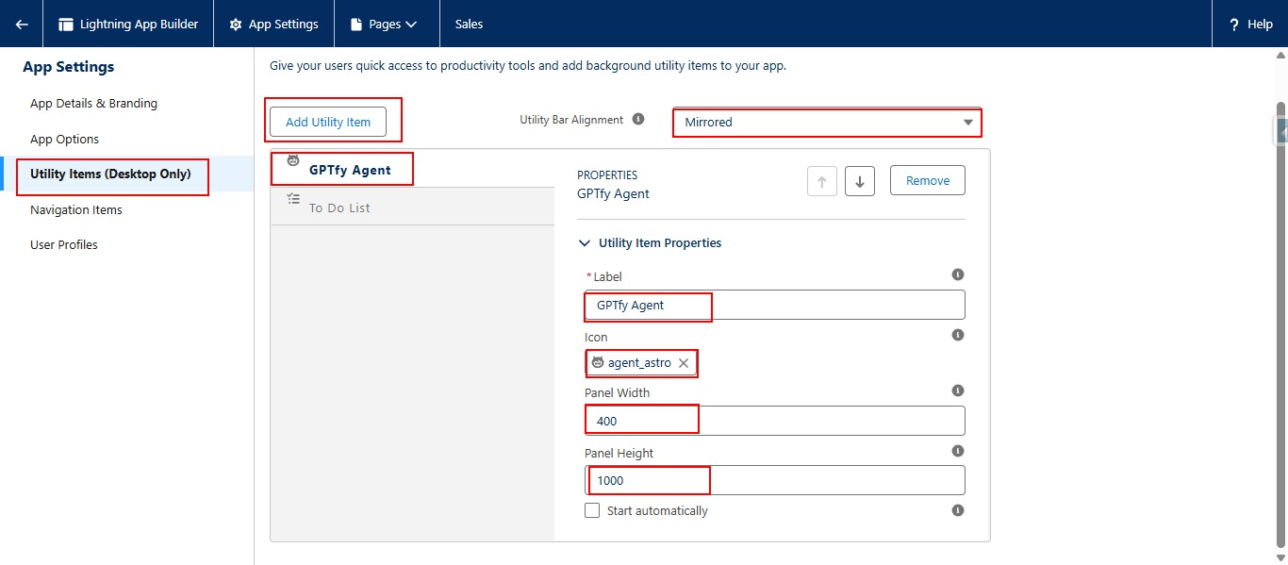1288x565 pixels.
Task: Click the Panel Width info icon
Action: point(958,391)
